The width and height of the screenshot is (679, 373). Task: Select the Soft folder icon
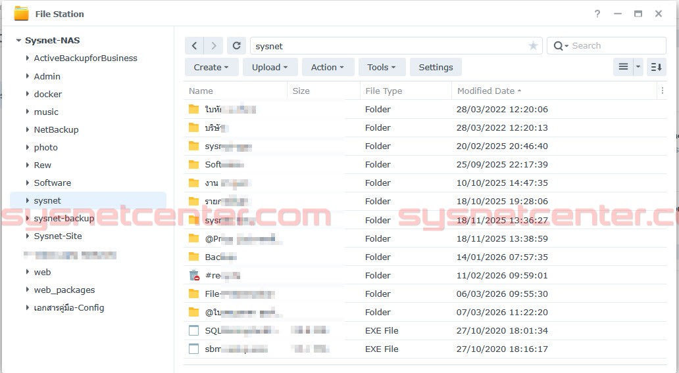tap(194, 164)
